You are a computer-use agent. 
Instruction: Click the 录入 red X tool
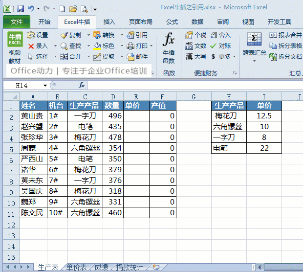tap(38, 46)
